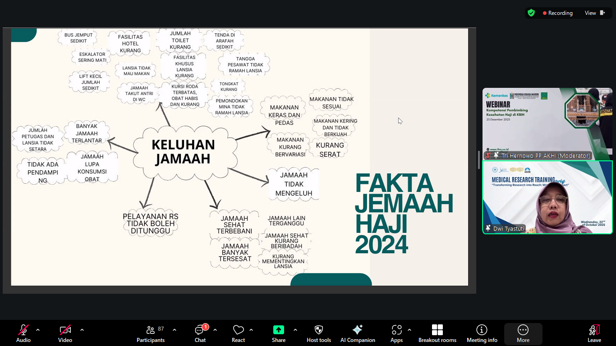The image size is (616, 346).
Task: Click the Leave meeting button
Action: [x=594, y=333]
